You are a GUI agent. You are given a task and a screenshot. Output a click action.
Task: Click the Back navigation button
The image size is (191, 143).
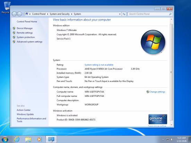pos(14,14)
